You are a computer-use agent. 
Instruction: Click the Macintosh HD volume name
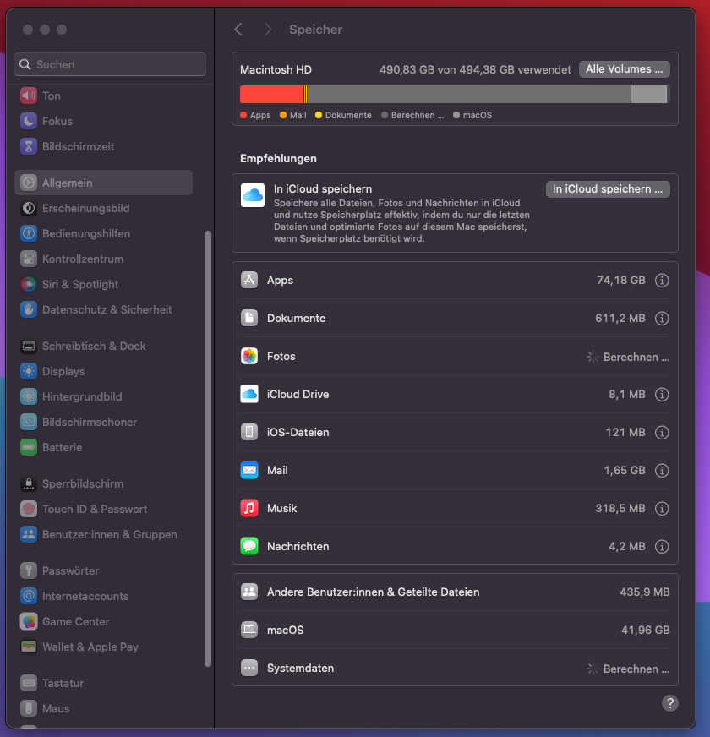coord(276,70)
